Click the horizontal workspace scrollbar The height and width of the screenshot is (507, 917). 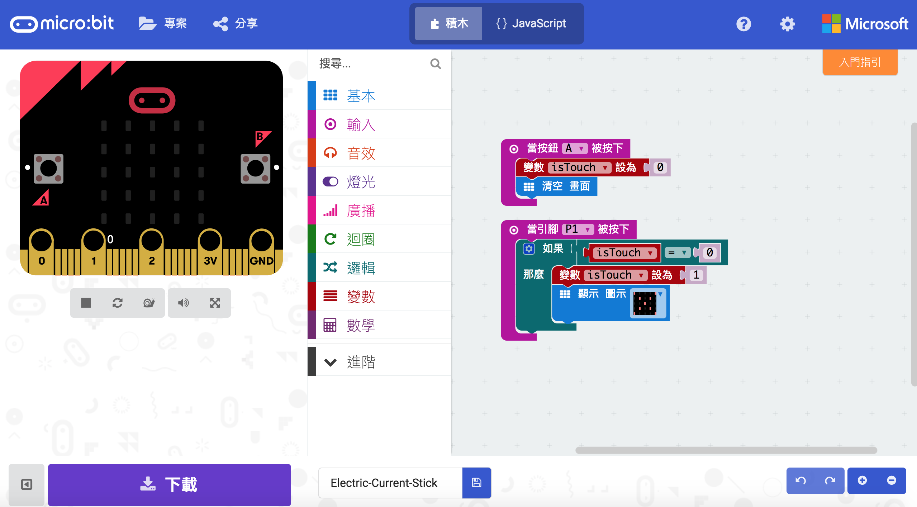click(x=726, y=450)
